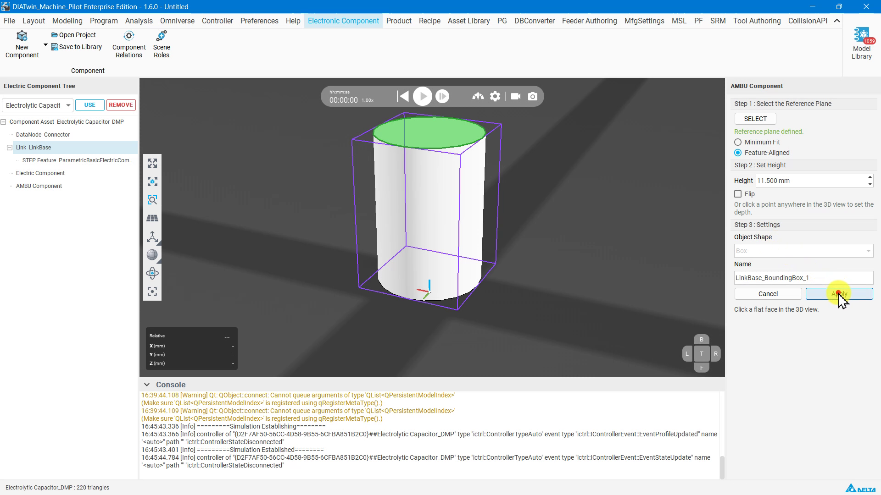Select AMBU Component tree item
The height and width of the screenshot is (495, 881).
(x=39, y=186)
